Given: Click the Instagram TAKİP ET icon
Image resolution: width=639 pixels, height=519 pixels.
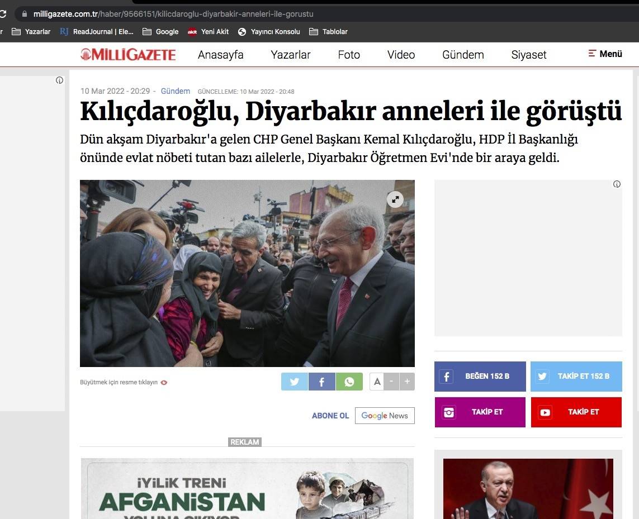Looking at the screenshot, I should pyautogui.click(x=449, y=412).
